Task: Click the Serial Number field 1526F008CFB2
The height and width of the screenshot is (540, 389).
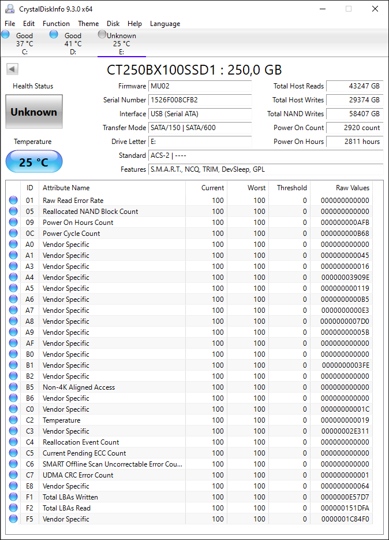Action: click(200, 100)
